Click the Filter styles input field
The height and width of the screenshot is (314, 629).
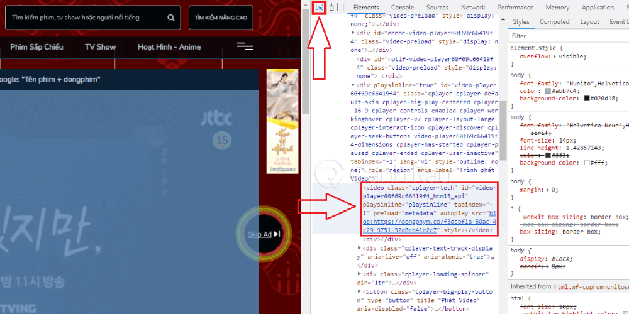(x=569, y=36)
